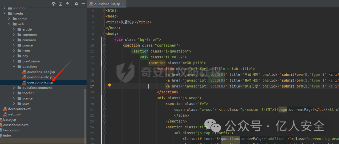Fold the head tag at line 5
This screenshot has width=339, height=144.
coord(104,16)
